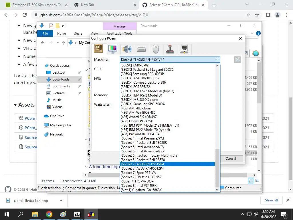The image size is (293, 220).
Task: Select [386SX] KMX-C-02 machine
Action: pos(167,65)
